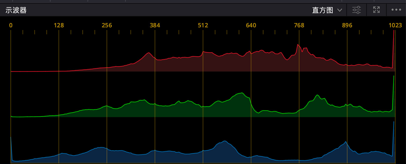Click the blue channel hump after 512
This screenshot has width=406, height=164.
click(x=224, y=141)
